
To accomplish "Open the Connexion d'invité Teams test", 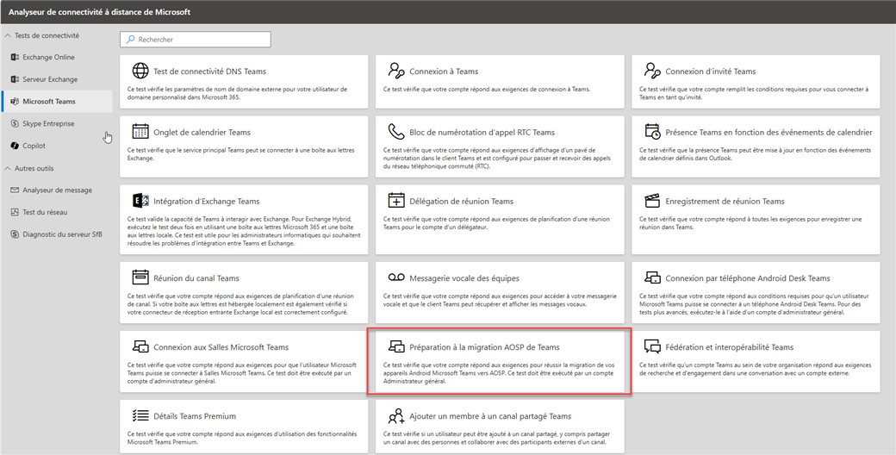I will click(756, 82).
